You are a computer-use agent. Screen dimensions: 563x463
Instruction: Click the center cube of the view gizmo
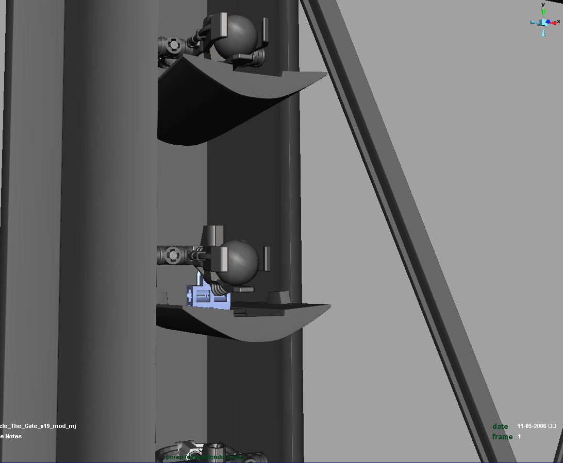[543, 22]
